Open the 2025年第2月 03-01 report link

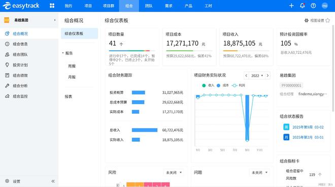pyautogui.click(x=308, y=137)
